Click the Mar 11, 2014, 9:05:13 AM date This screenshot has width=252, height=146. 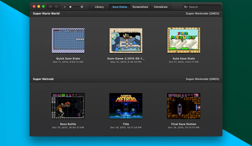[68, 62]
